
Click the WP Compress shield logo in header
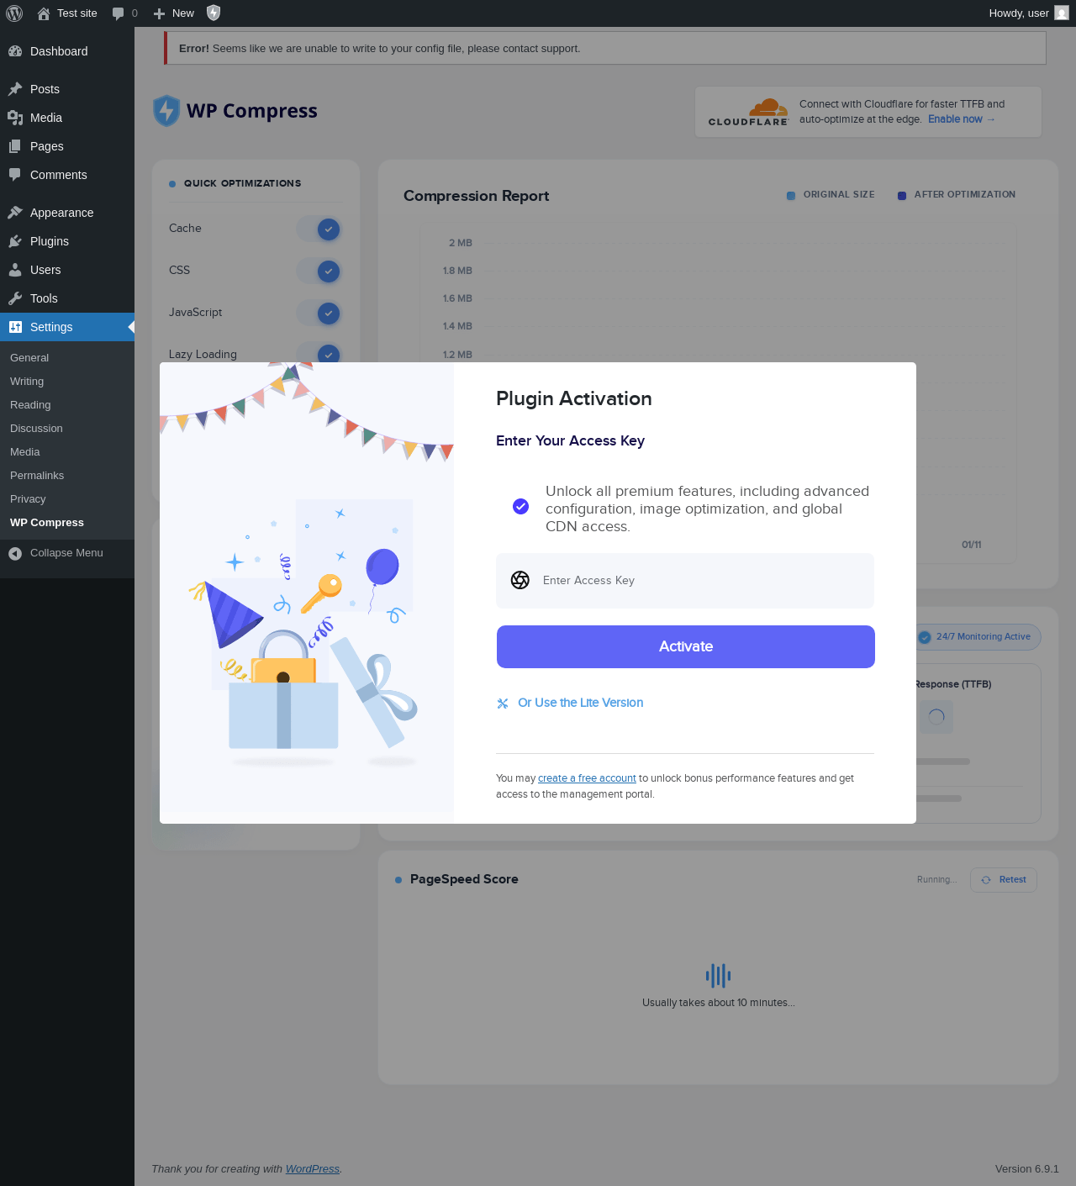[166, 111]
